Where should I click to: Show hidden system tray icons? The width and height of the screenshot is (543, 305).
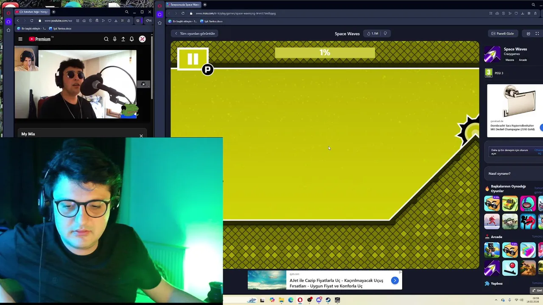tap(496, 300)
